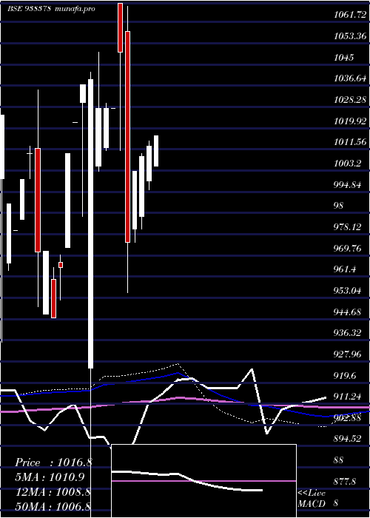This screenshot has width=370, height=518.
Task: Click the 894.52 axis label
Action: [349, 440]
